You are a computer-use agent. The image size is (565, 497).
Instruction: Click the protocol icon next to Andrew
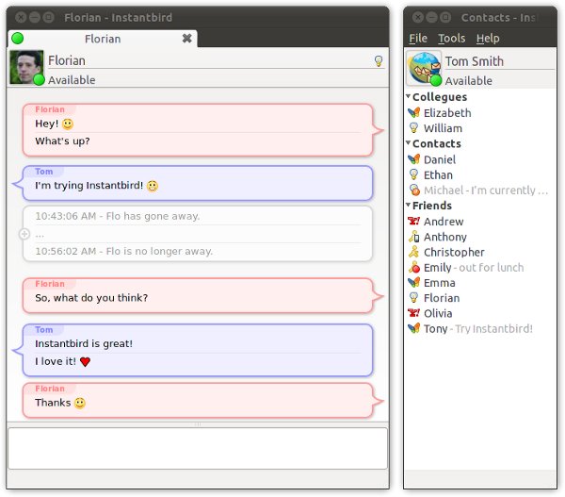(x=413, y=222)
